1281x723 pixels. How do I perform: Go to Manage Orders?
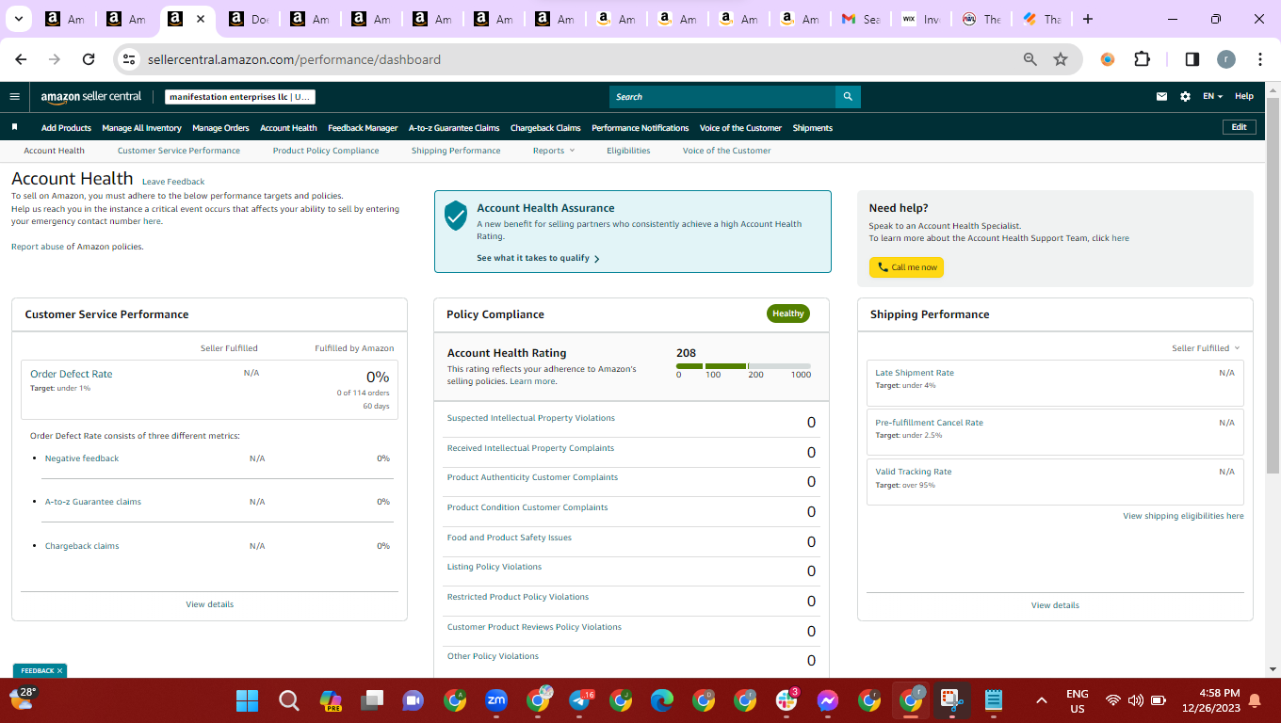[x=220, y=128]
